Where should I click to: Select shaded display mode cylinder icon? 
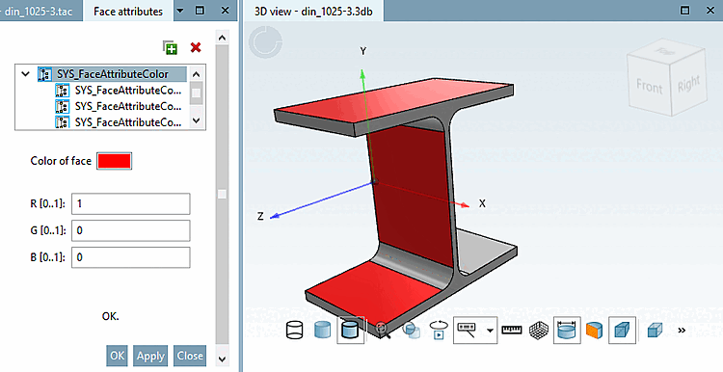(x=322, y=331)
